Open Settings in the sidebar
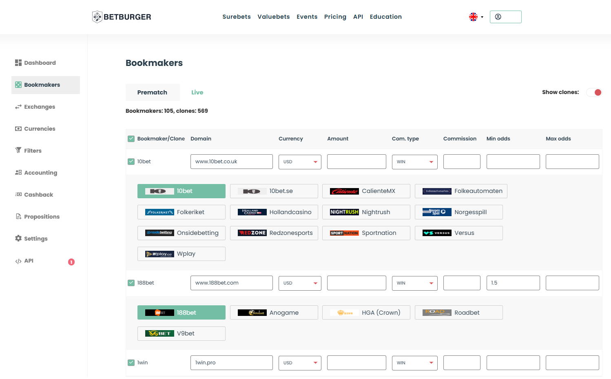 click(31, 239)
